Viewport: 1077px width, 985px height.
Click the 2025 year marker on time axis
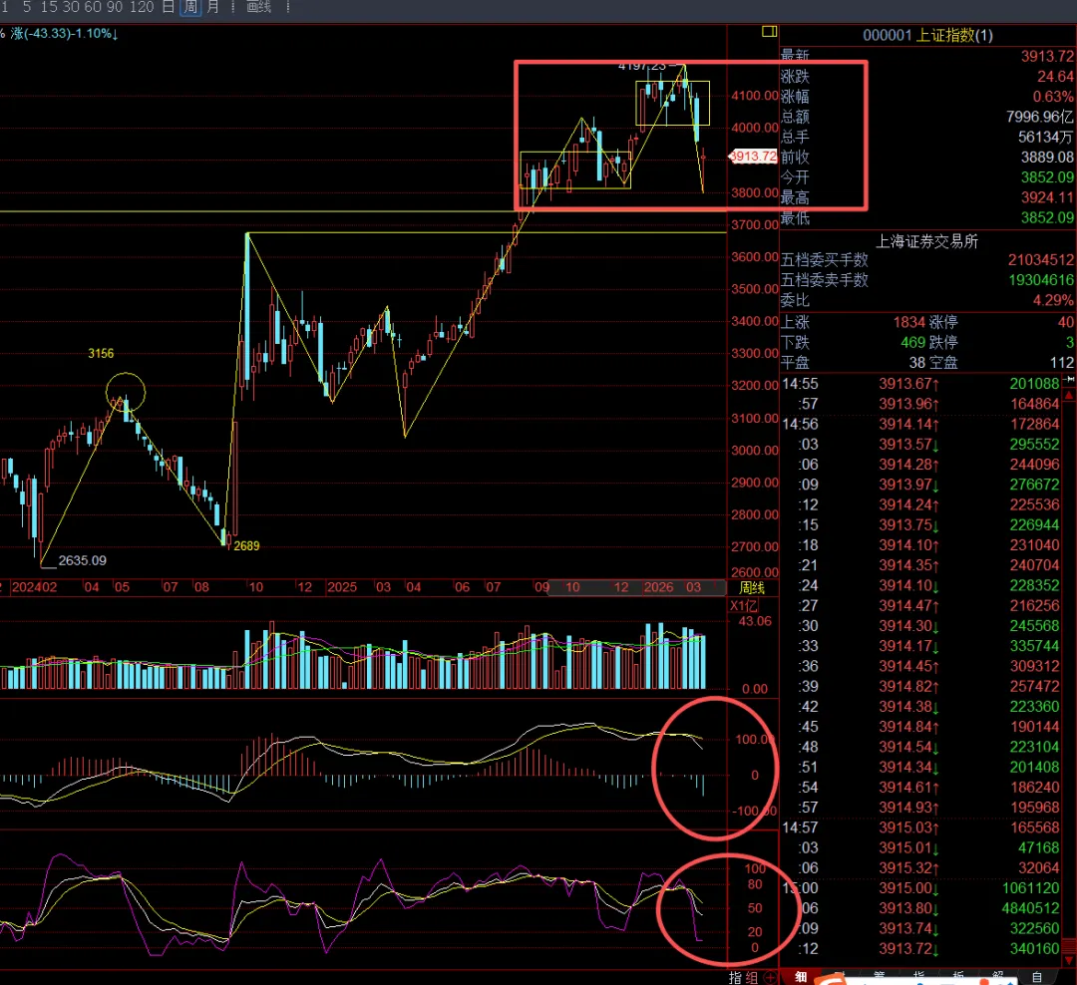click(x=341, y=587)
